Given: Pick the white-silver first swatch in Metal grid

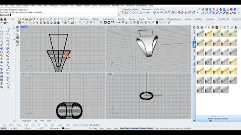Looking at the screenshot, I should pos(200,33).
